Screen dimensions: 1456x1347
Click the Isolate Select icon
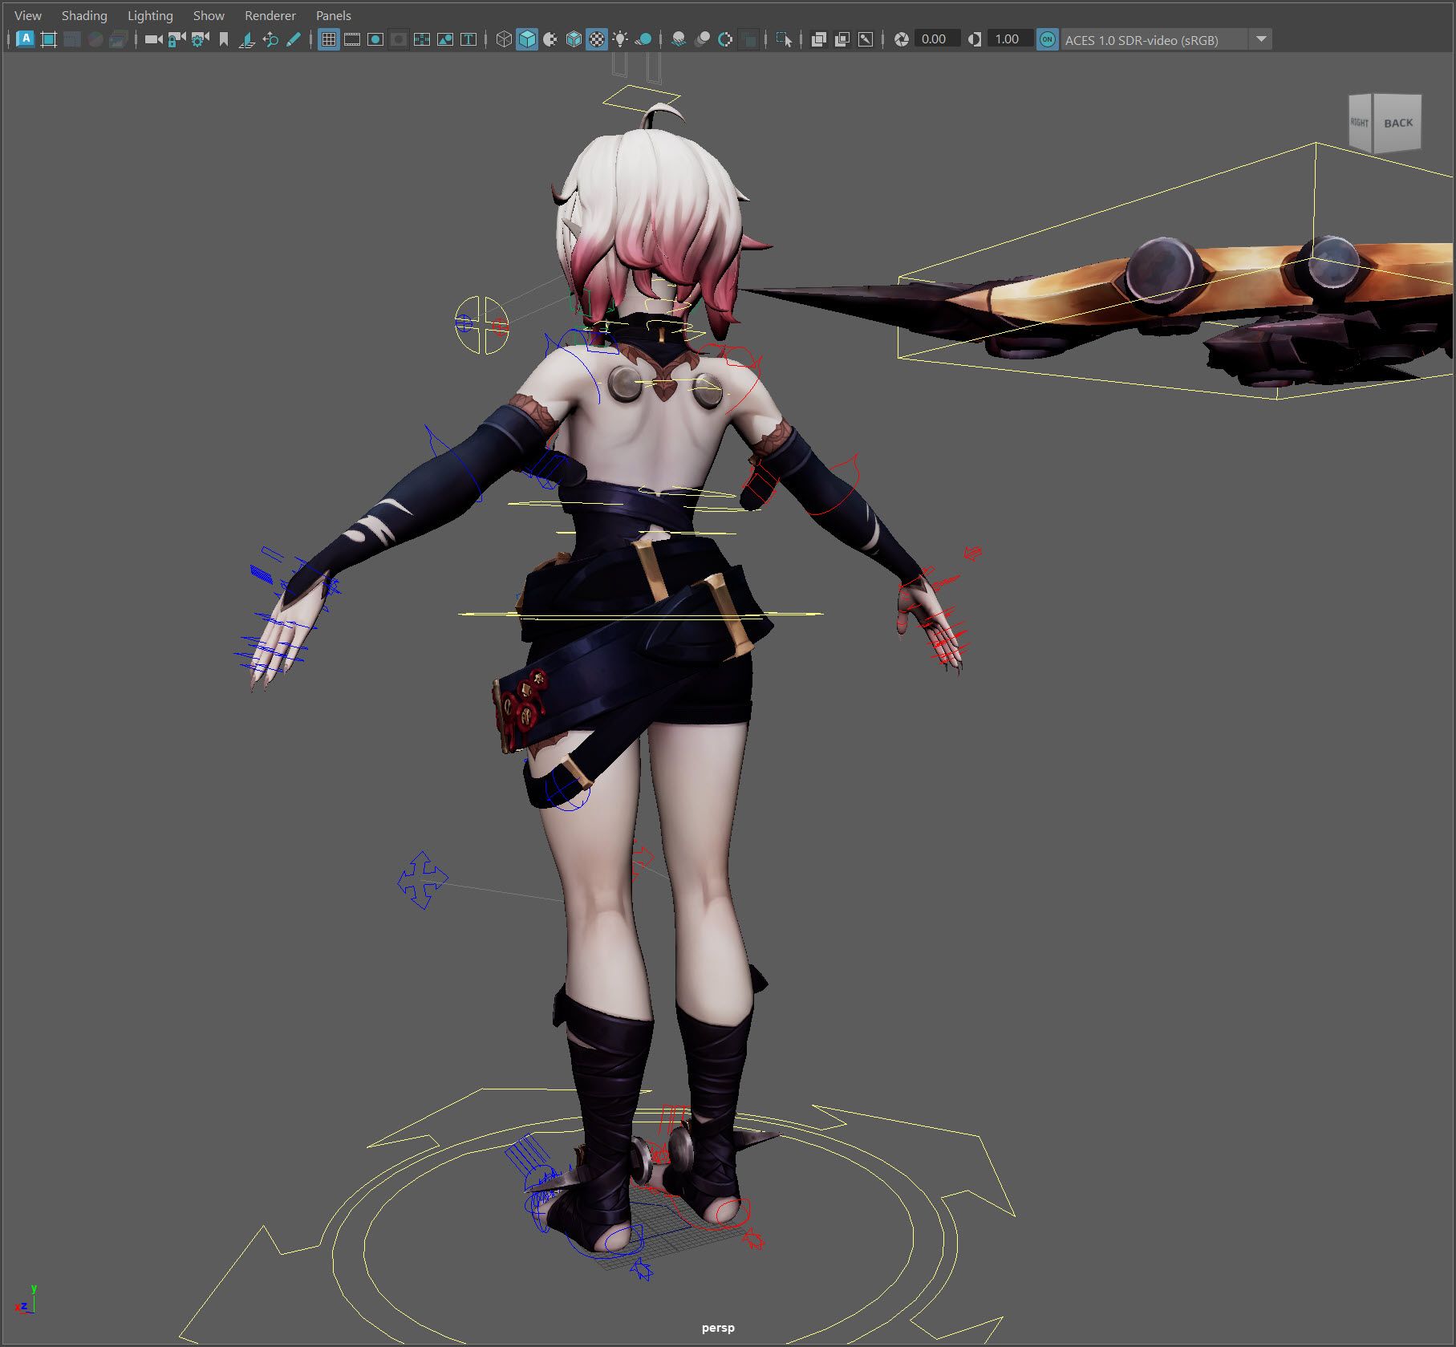[784, 39]
